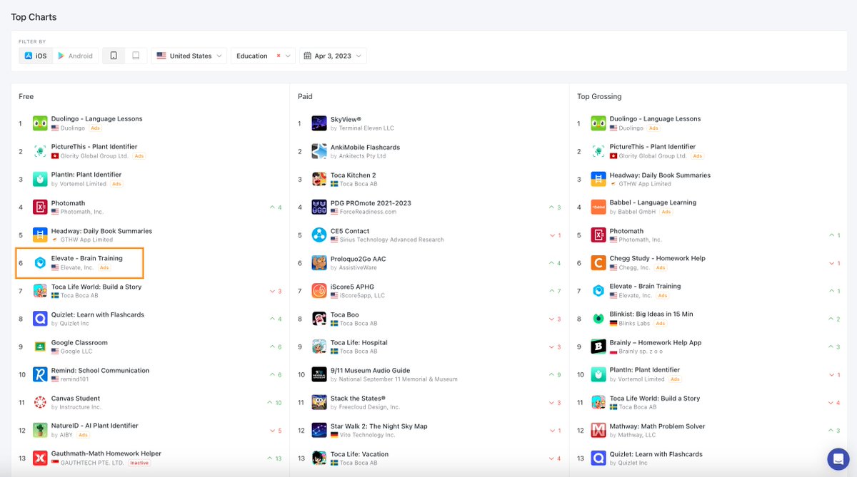Open Stack the States app page

(x=358, y=398)
